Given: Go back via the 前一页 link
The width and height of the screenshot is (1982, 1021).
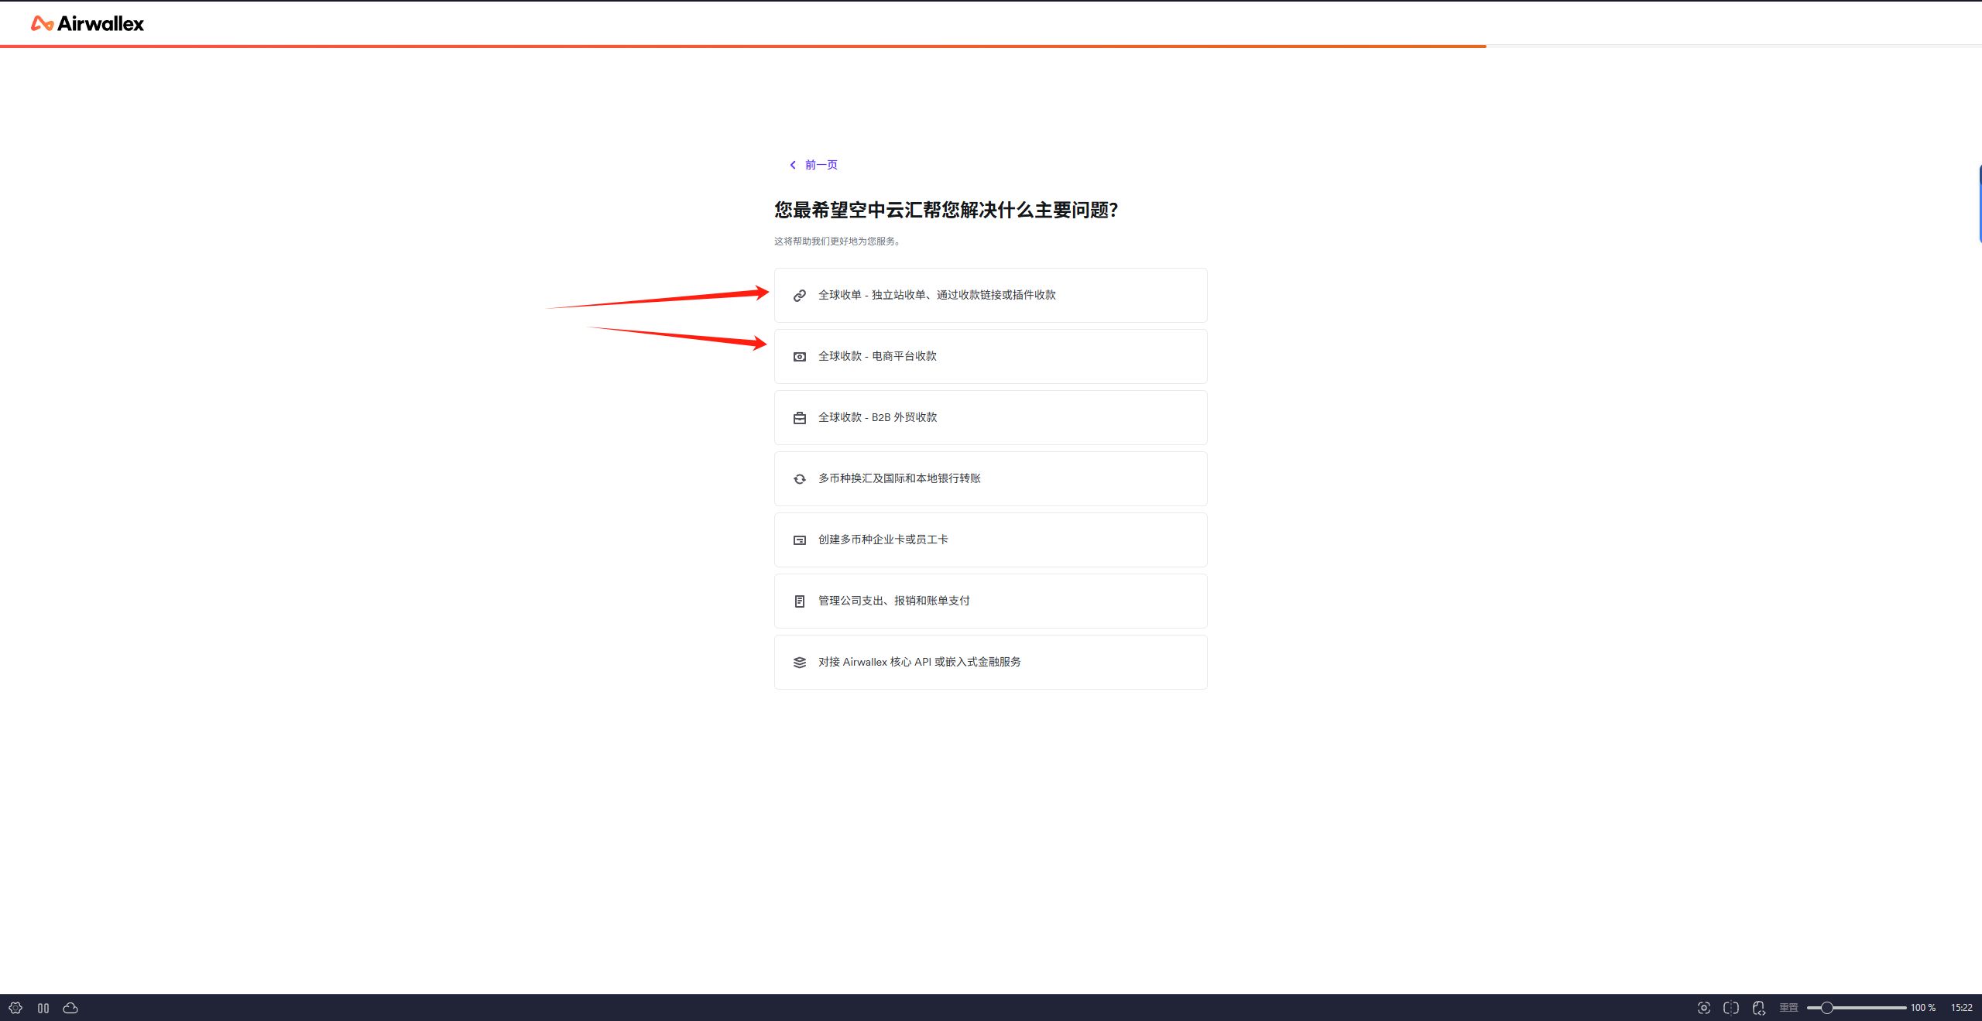Looking at the screenshot, I should (813, 165).
